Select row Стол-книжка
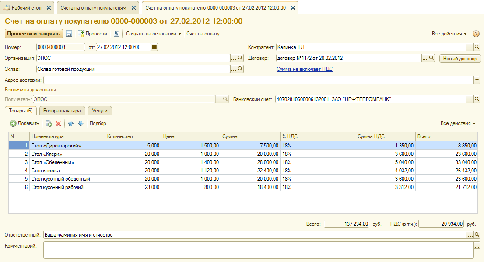The height and width of the screenshot is (262, 484). (243, 171)
